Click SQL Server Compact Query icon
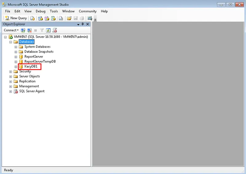 tap(61, 18)
